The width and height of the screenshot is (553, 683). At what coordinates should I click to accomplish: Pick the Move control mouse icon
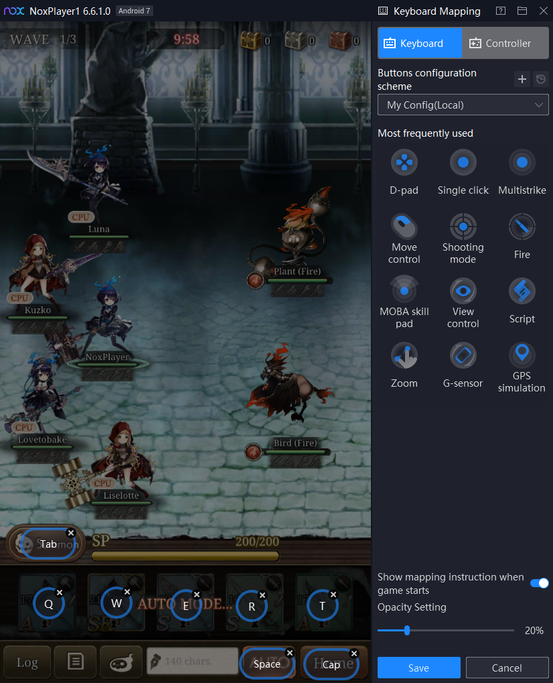coord(404,227)
